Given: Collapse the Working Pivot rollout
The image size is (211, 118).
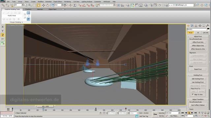Looking at the screenshot, I should (198, 75).
